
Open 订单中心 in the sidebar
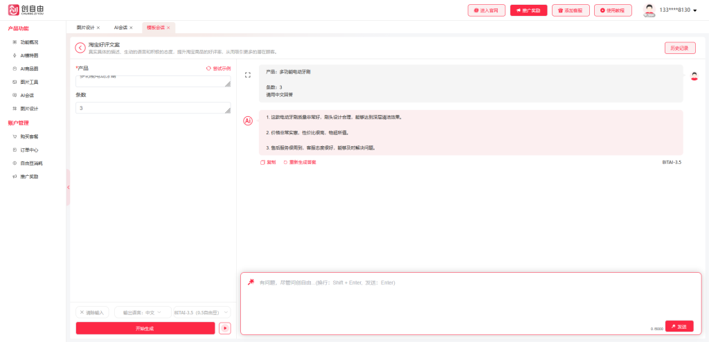29,150
